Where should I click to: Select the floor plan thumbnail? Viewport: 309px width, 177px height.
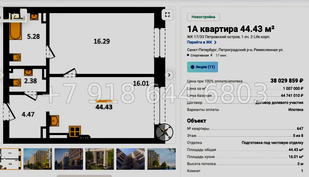[x=11, y=159]
